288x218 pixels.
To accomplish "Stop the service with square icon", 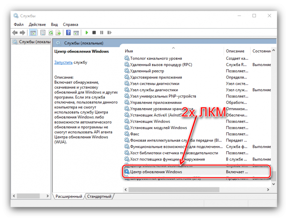I will tap(94, 32).
